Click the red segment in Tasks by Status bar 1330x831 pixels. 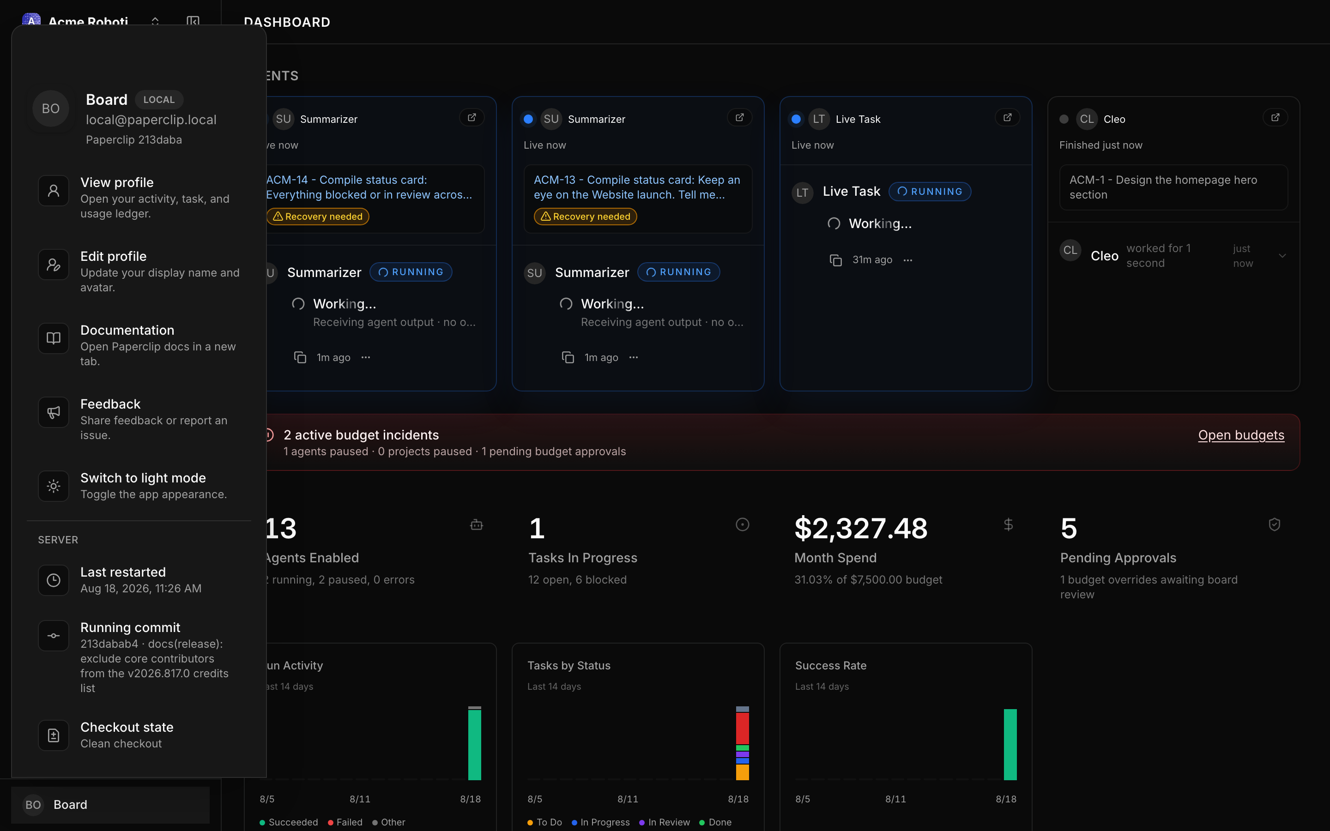(742, 728)
